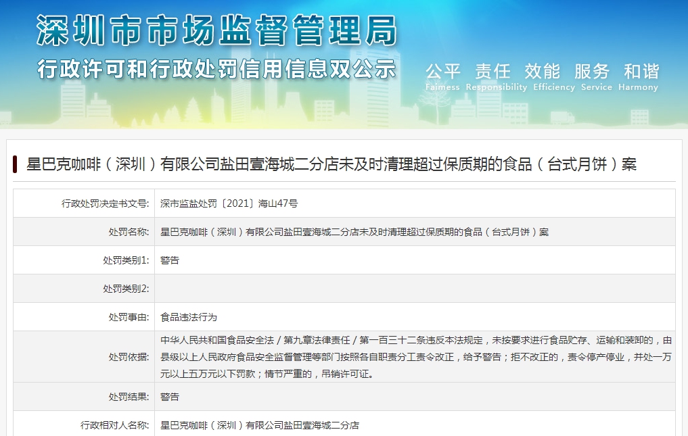Select the 行政处罚决定书文号 row label
This screenshot has width=688, height=436.
(105, 203)
